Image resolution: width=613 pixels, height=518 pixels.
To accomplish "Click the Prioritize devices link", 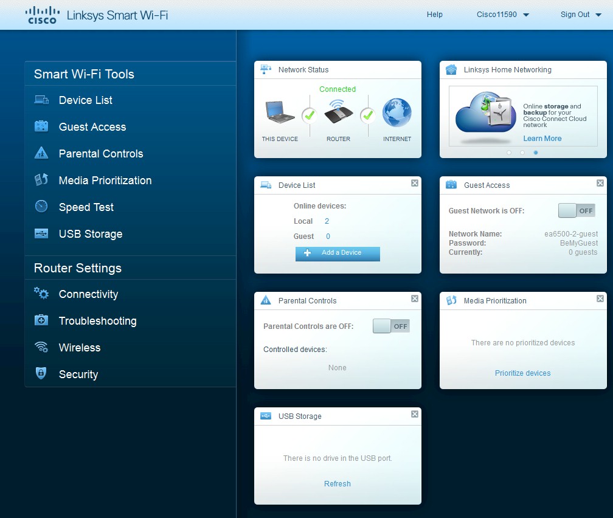I will (x=523, y=373).
